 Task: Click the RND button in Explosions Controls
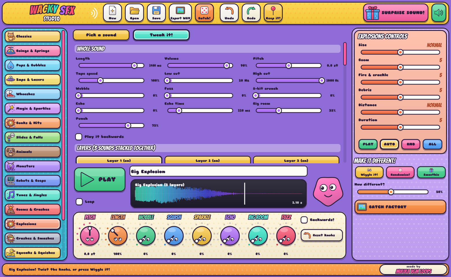tap(411, 144)
